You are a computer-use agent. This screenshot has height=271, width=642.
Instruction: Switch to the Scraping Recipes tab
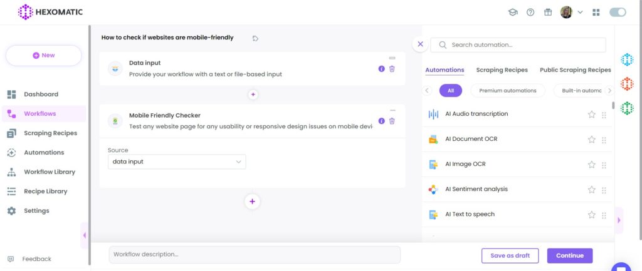pos(502,70)
